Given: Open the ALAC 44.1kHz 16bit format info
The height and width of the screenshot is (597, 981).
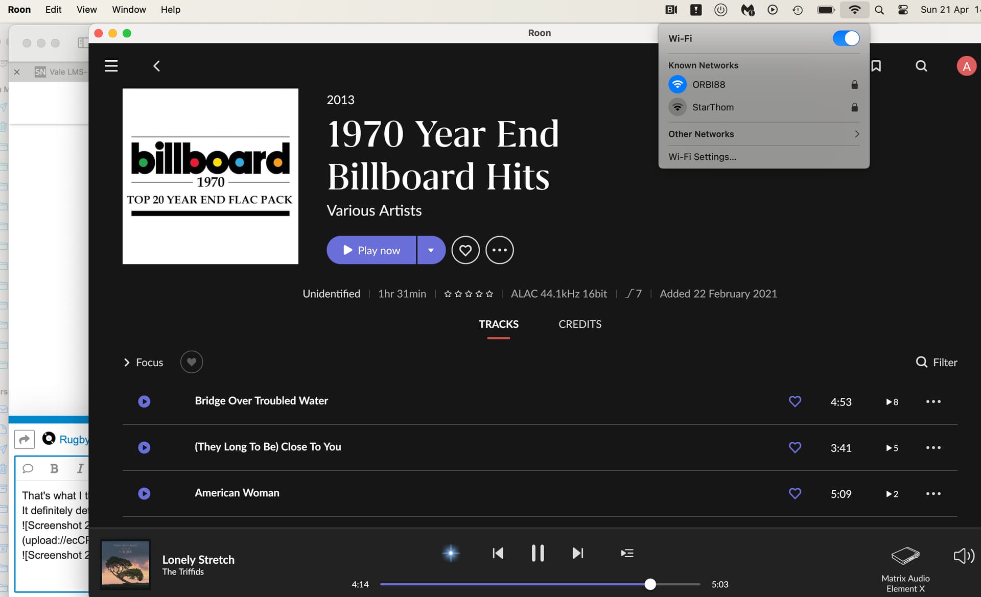Looking at the screenshot, I should coord(559,294).
